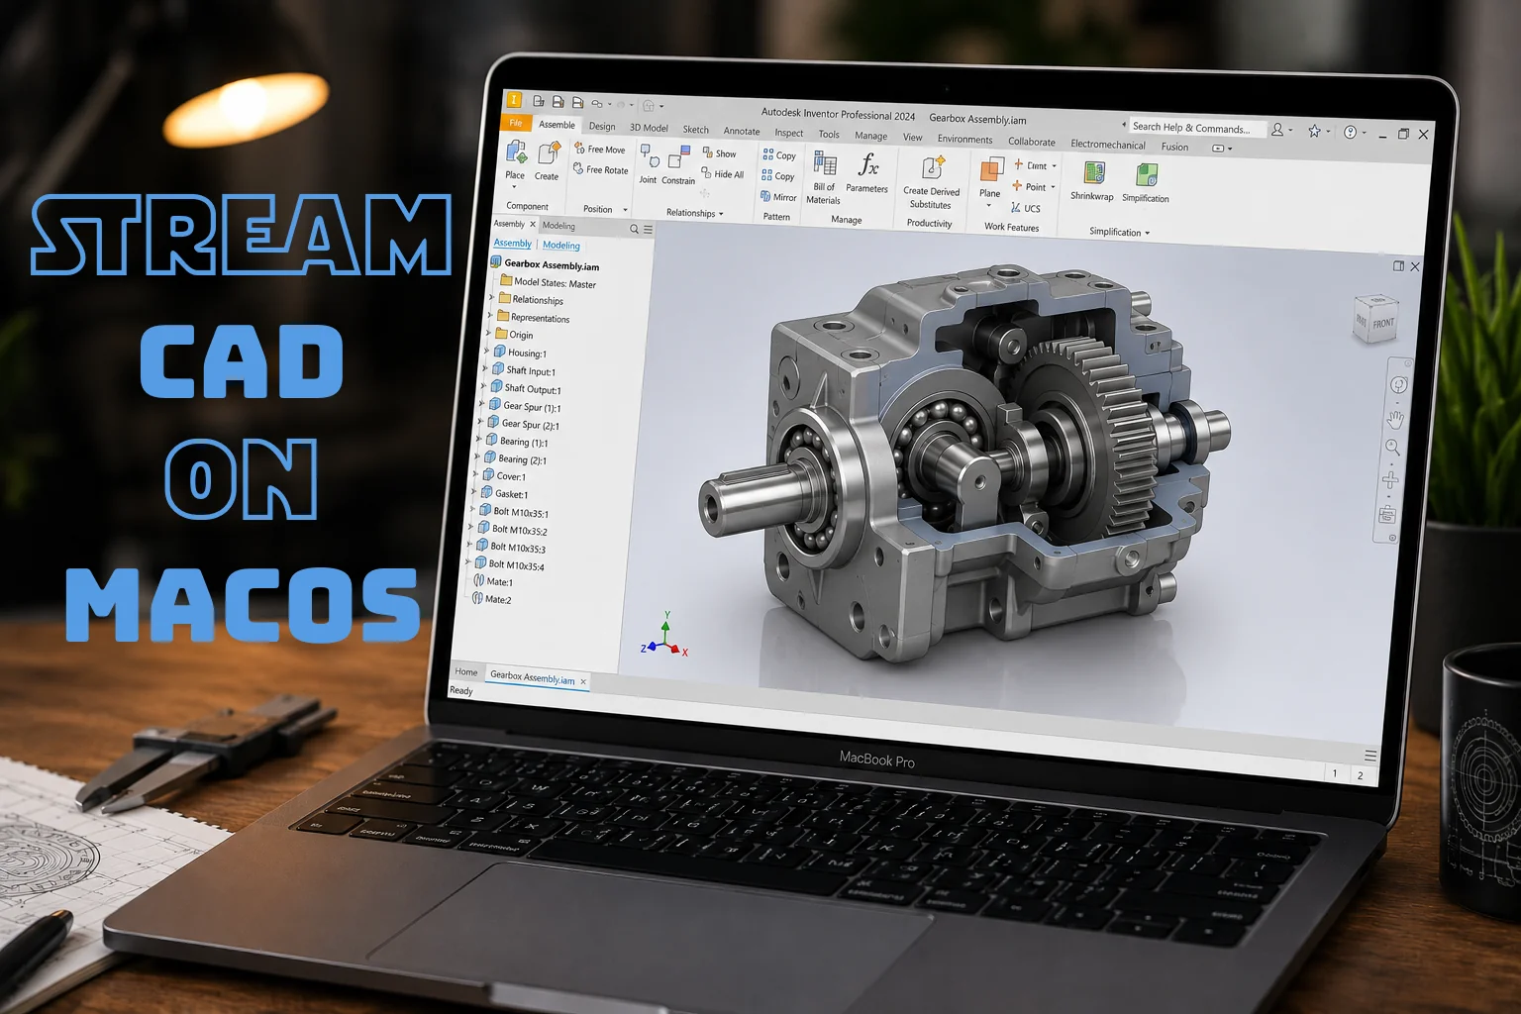This screenshot has width=1521, height=1014.
Task: Choose the Joint tool
Action: [649, 164]
